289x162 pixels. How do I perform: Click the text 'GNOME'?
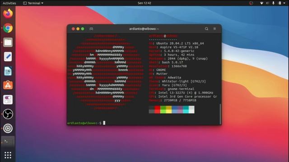pos(161,70)
